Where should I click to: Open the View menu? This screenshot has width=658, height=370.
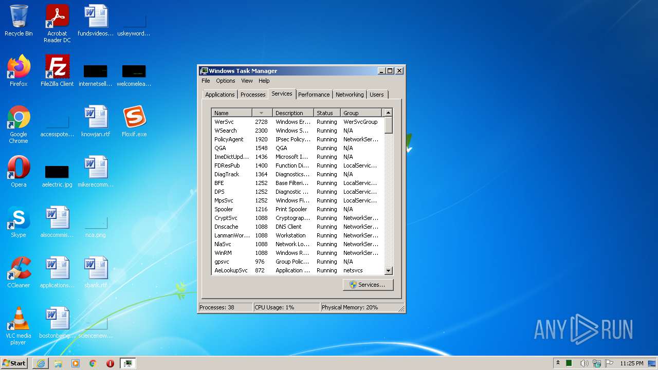(247, 81)
